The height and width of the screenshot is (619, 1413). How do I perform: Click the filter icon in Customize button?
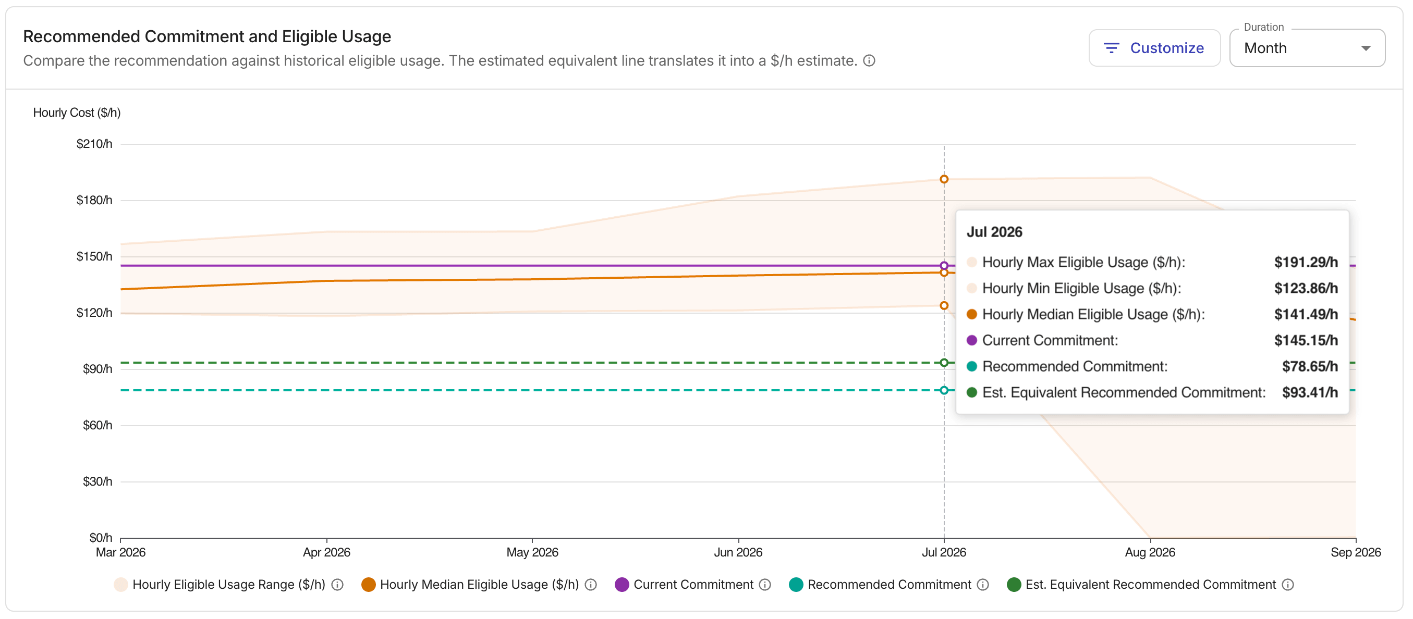(x=1111, y=48)
